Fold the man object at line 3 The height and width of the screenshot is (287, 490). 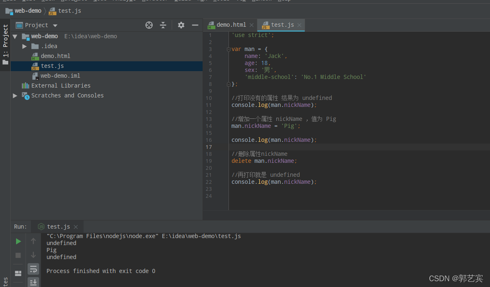click(x=229, y=49)
